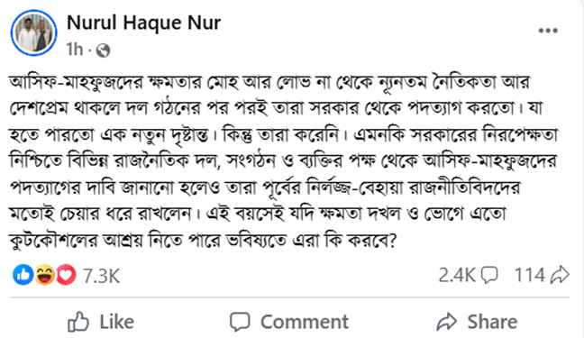The height and width of the screenshot is (338, 584).
Task: Open the 114 shares count
Action: point(530,276)
